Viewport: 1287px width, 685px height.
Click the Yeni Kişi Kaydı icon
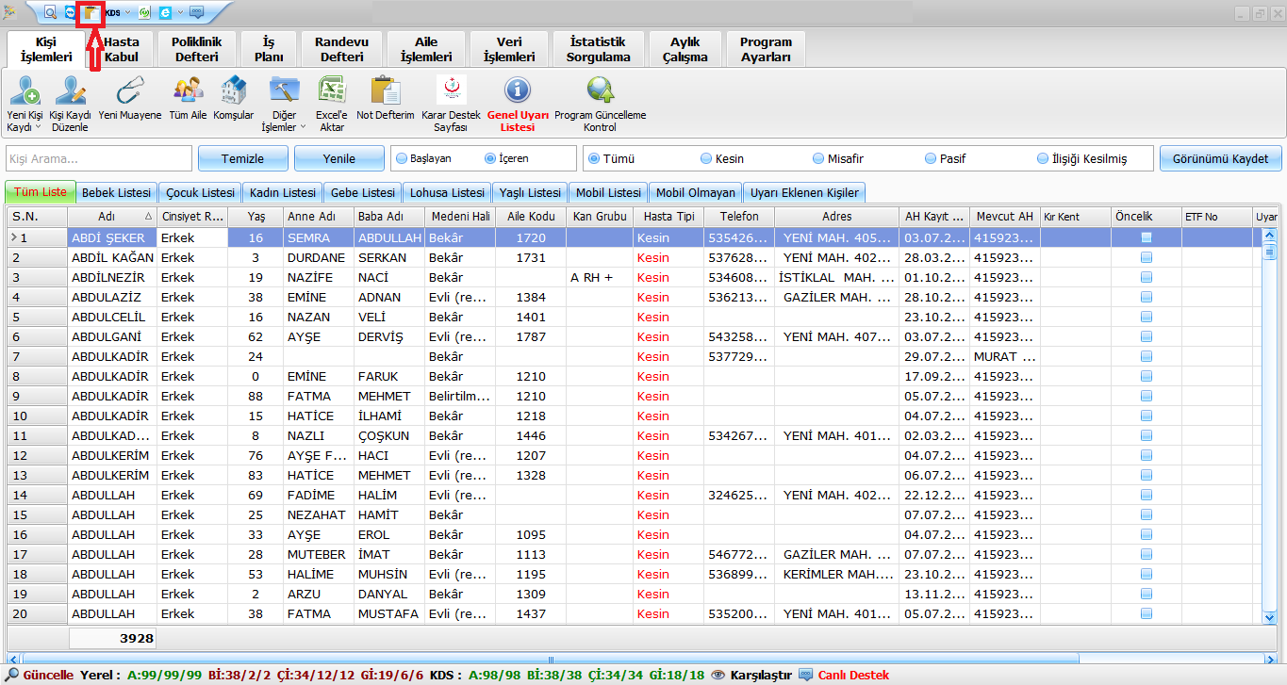[24, 92]
